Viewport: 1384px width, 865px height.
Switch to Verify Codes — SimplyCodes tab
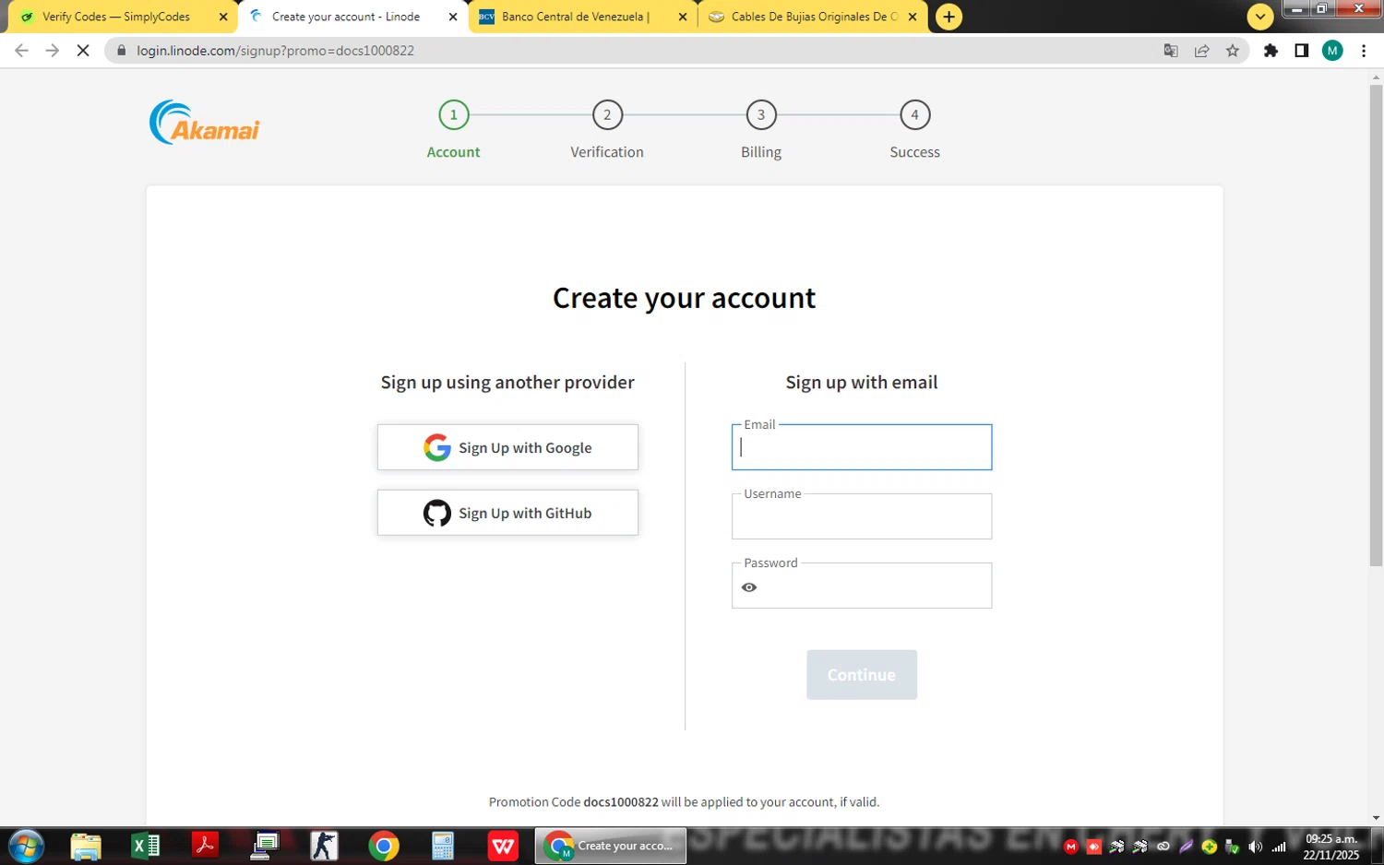pyautogui.click(x=116, y=17)
